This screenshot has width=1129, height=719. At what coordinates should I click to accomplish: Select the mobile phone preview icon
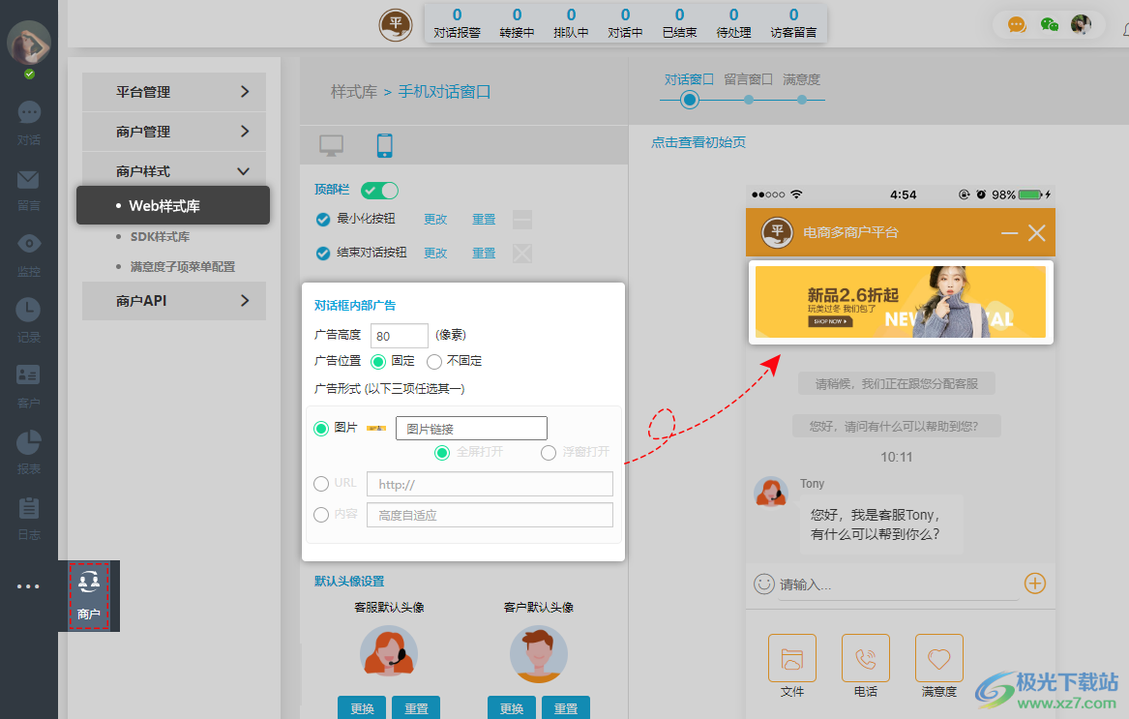click(x=384, y=143)
